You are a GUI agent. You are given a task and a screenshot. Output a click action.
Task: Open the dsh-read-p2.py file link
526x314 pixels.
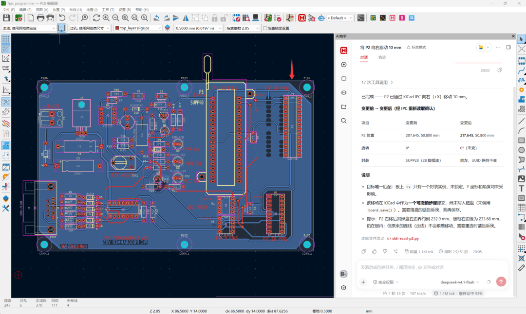tap(403, 238)
